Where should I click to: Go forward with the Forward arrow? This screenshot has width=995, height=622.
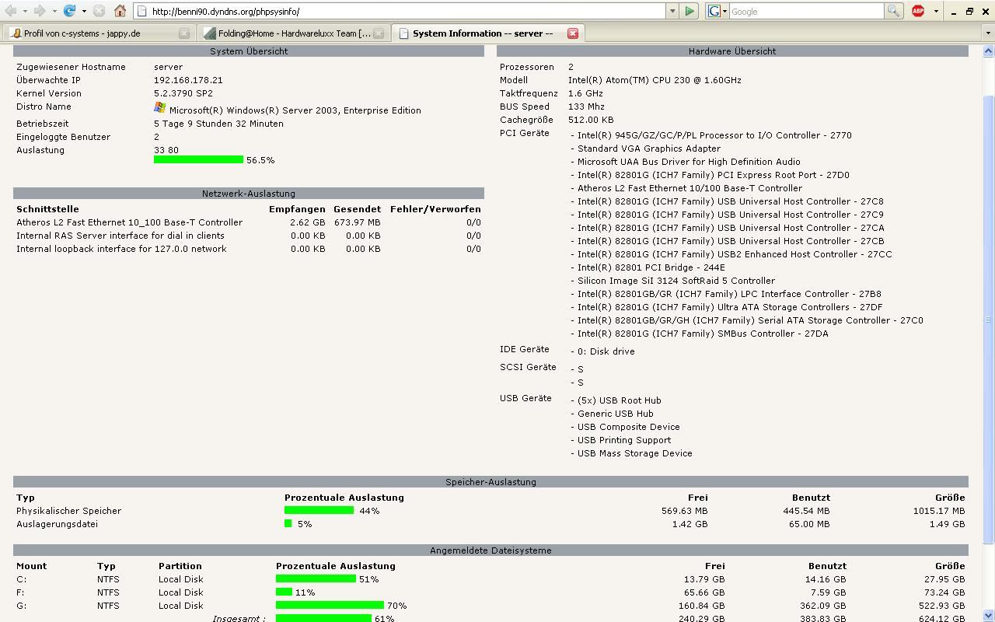(40, 11)
